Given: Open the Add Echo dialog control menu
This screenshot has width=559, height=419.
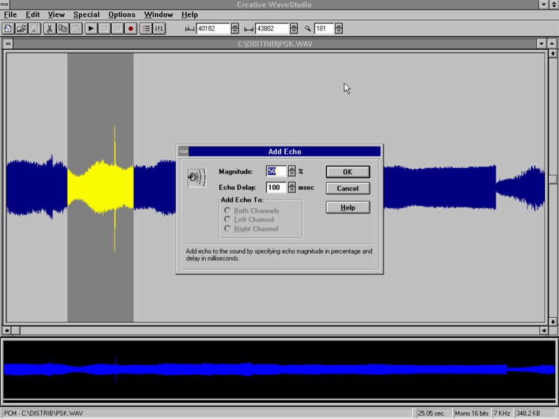Looking at the screenshot, I should pos(183,151).
